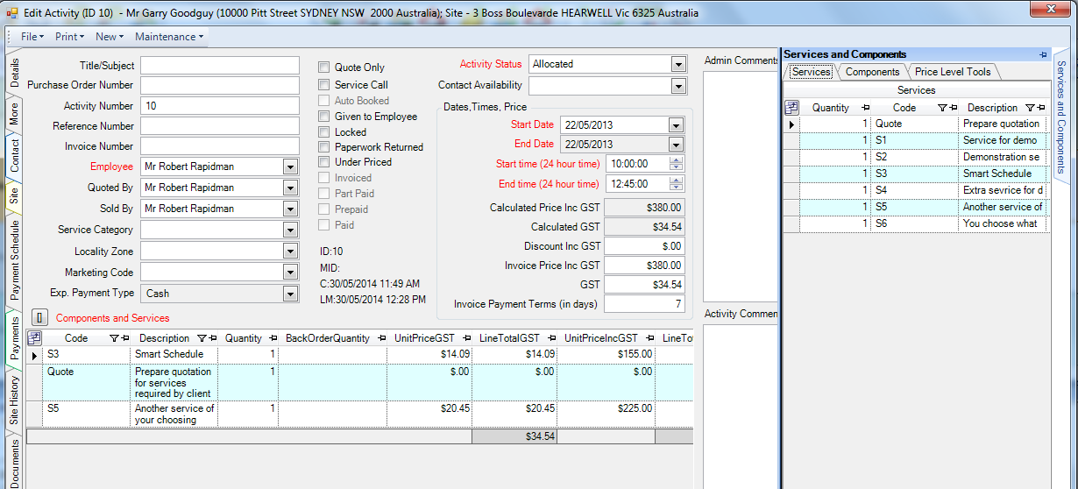The image size is (1078, 489).
Task: Open the Documents side tab
Action: (14, 461)
